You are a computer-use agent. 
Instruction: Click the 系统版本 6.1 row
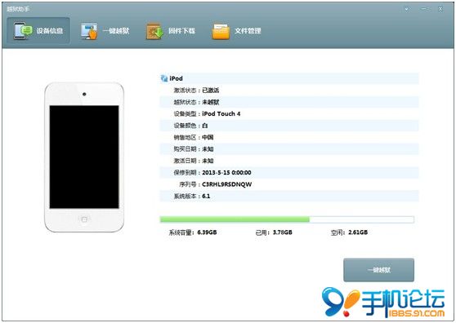(x=289, y=196)
